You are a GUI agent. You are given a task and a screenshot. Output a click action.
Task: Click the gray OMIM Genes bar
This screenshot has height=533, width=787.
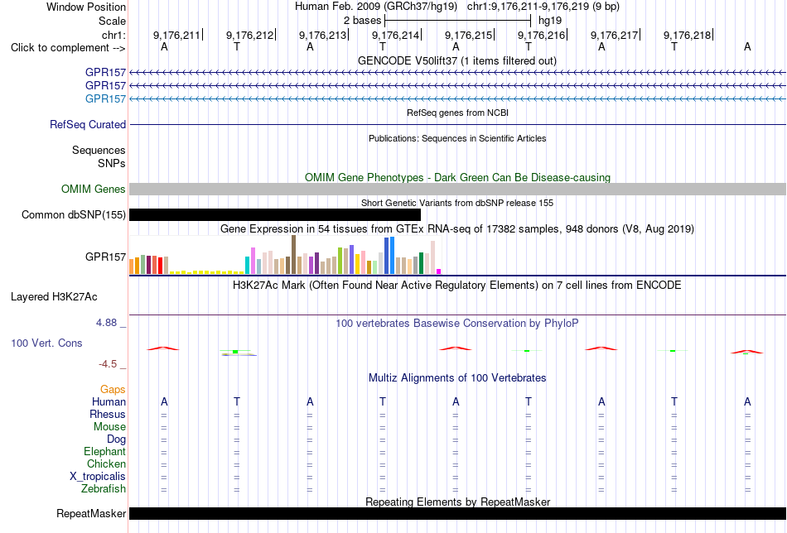(x=457, y=189)
